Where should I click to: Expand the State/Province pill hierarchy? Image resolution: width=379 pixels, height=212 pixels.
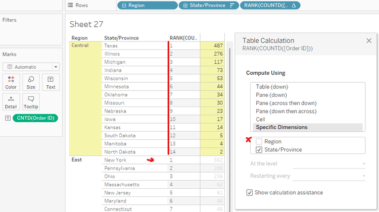click(x=185, y=6)
